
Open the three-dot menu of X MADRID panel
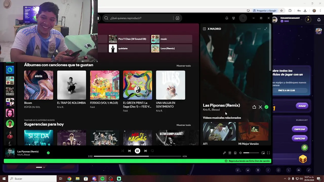(259, 29)
